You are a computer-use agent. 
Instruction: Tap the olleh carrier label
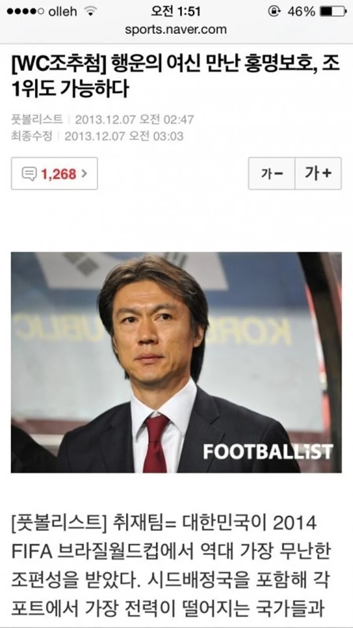click(x=63, y=11)
